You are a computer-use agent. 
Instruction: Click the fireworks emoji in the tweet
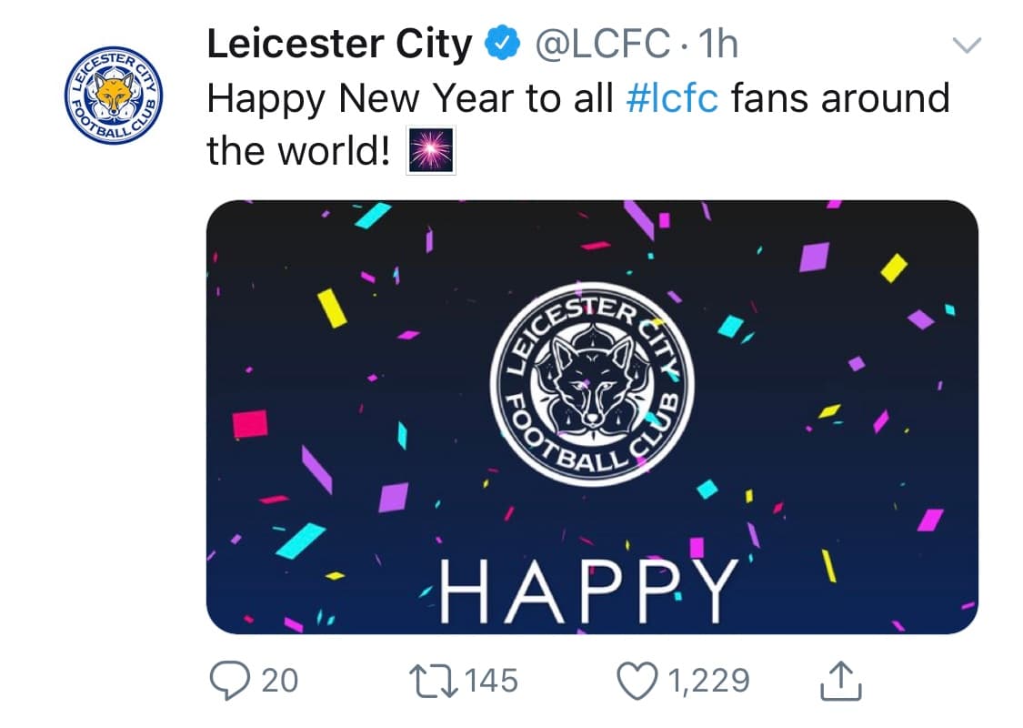(x=430, y=151)
